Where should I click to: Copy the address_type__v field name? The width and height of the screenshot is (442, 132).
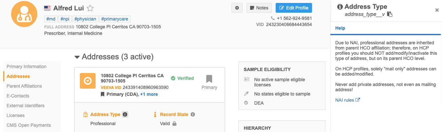pos(390,14)
